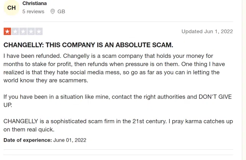Click the '5 reviews' count text
This screenshot has height=160, width=246.
33,12
